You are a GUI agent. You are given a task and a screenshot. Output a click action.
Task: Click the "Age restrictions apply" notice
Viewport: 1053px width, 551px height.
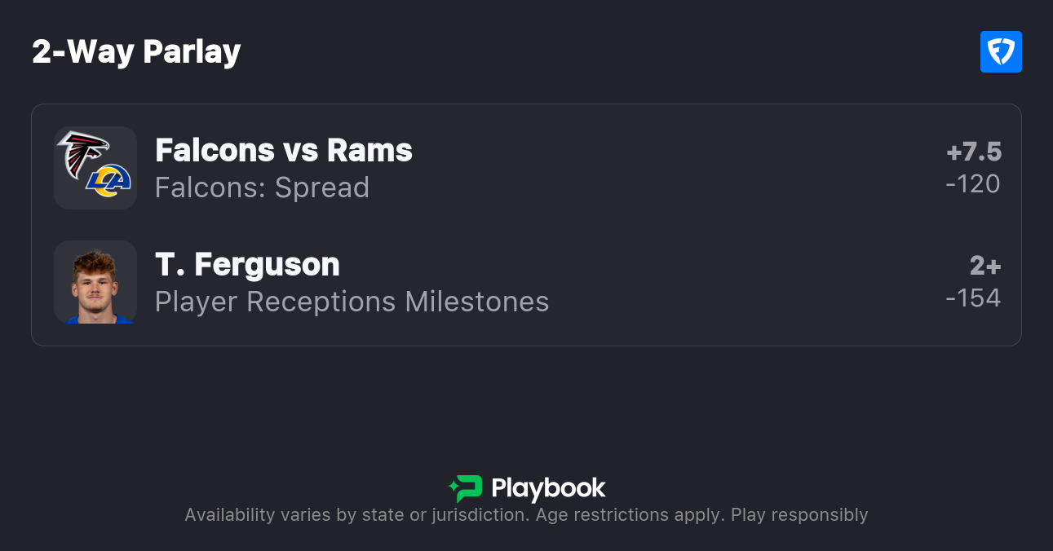(x=628, y=515)
